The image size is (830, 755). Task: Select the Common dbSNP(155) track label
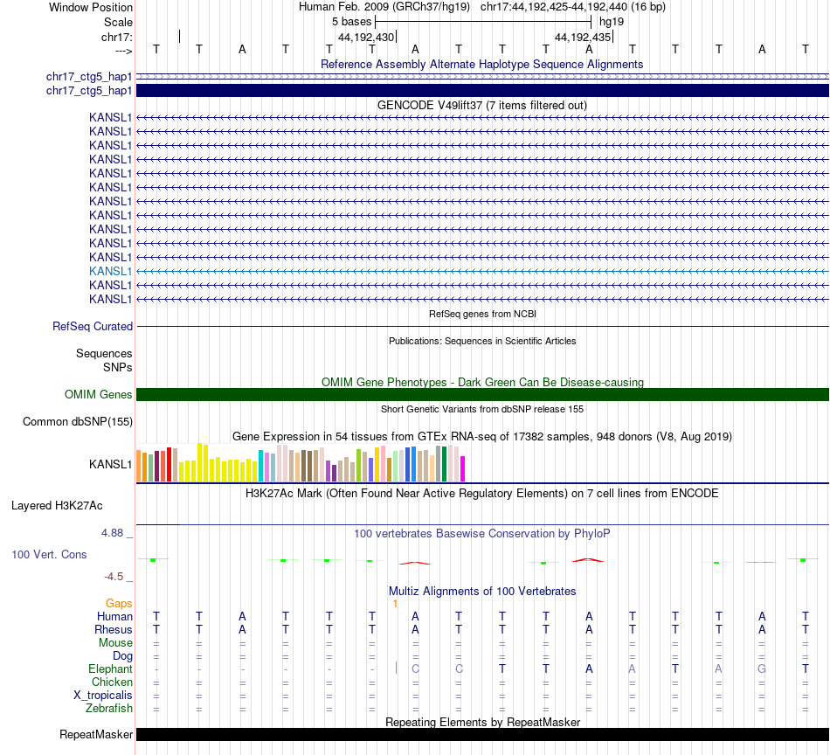point(77,421)
